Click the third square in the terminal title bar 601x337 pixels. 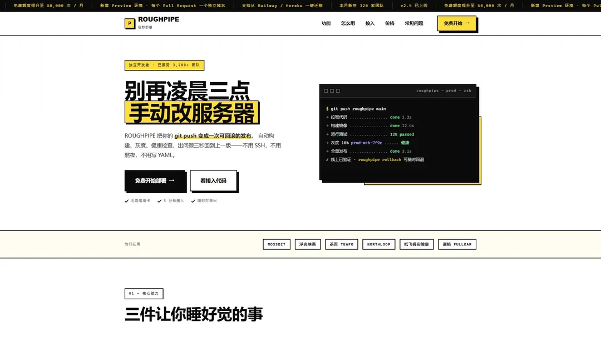(x=338, y=91)
